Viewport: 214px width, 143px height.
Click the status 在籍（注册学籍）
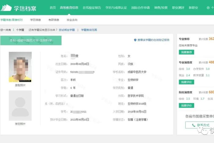138,120
